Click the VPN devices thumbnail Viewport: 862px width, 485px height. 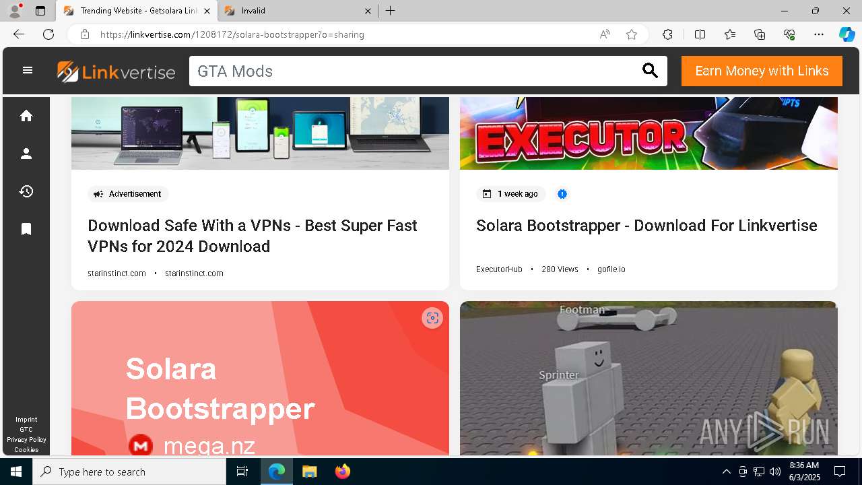260,133
